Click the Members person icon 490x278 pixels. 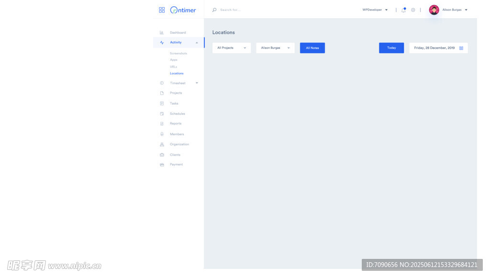pos(162,134)
